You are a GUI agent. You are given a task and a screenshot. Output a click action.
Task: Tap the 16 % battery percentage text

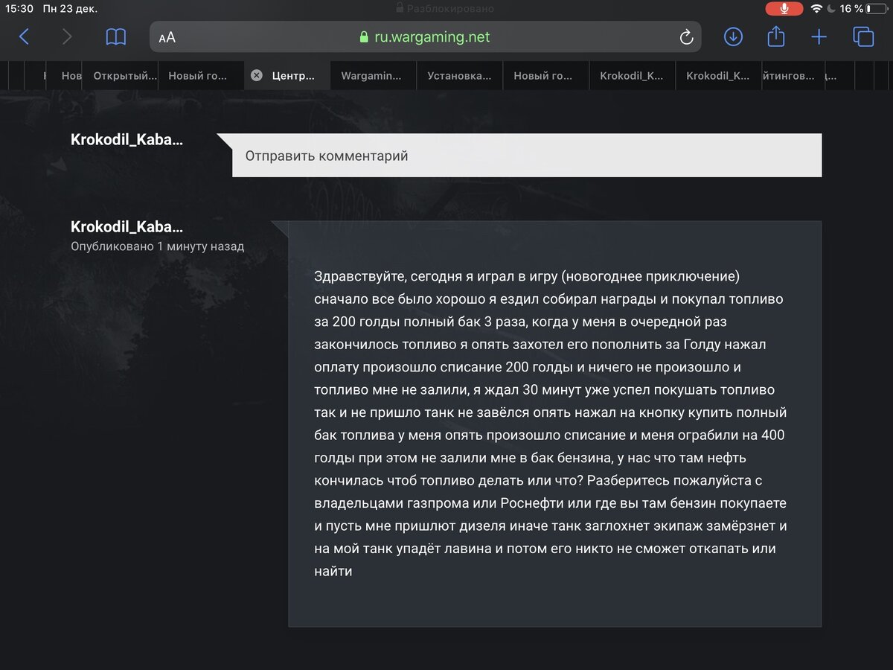[851, 9]
